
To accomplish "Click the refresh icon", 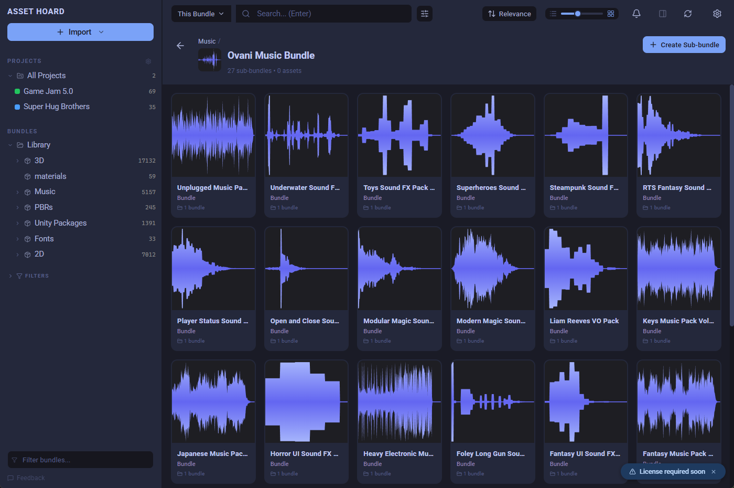I will point(688,14).
